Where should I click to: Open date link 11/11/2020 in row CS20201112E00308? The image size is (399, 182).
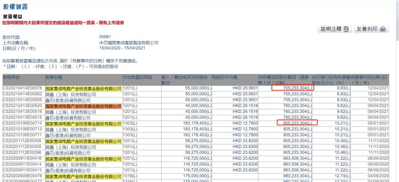pyautogui.click(x=378, y=141)
